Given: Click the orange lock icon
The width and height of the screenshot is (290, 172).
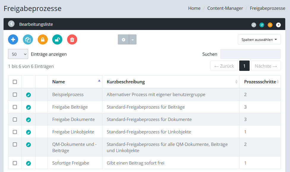Looking at the screenshot, I should [43, 39].
